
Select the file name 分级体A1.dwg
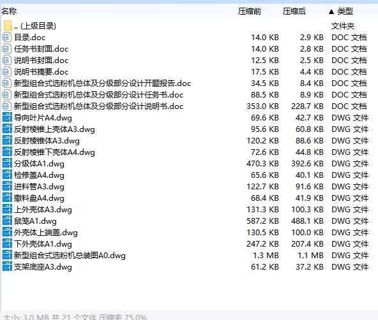39,164
